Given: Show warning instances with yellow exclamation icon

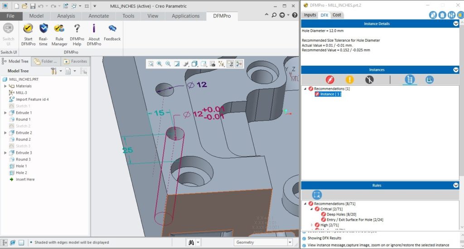Looking at the screenshot, I should [x=349, y=80].
